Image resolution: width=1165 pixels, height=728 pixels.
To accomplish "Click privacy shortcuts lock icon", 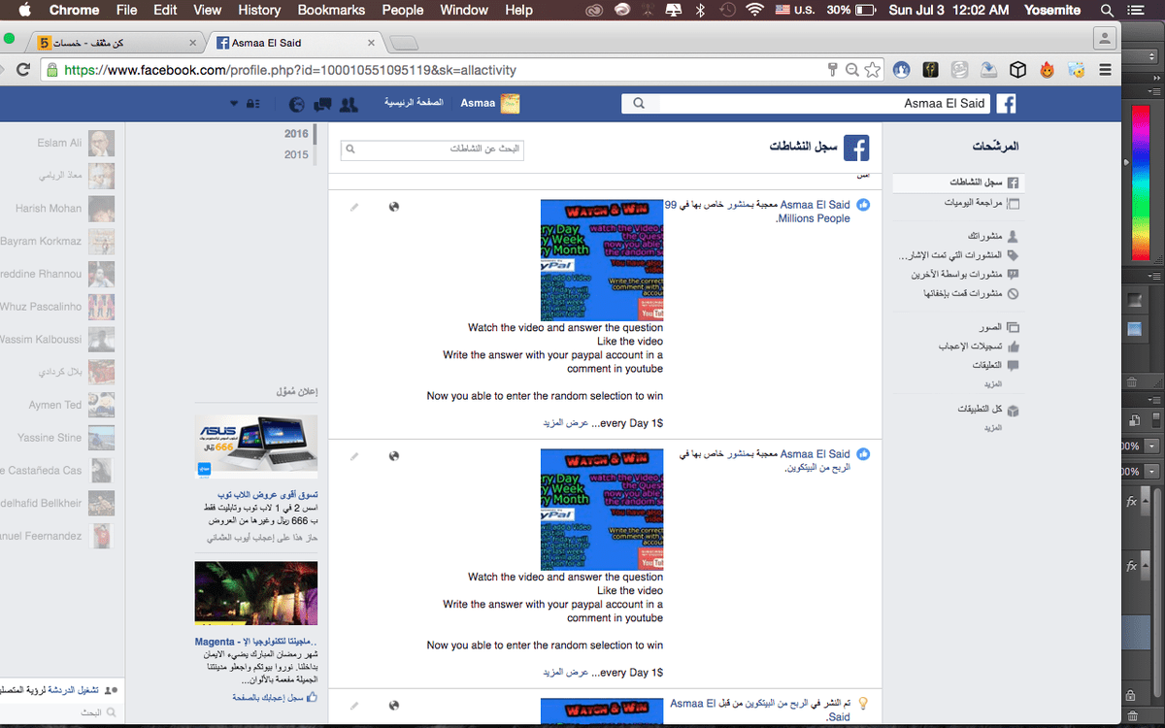I will click(x=252, y=104).
